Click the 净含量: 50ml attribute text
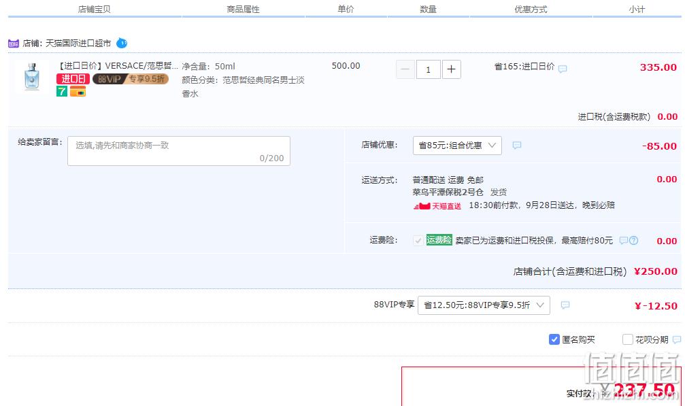The height and width of the screenshot is (406, 685). (208, 67)
